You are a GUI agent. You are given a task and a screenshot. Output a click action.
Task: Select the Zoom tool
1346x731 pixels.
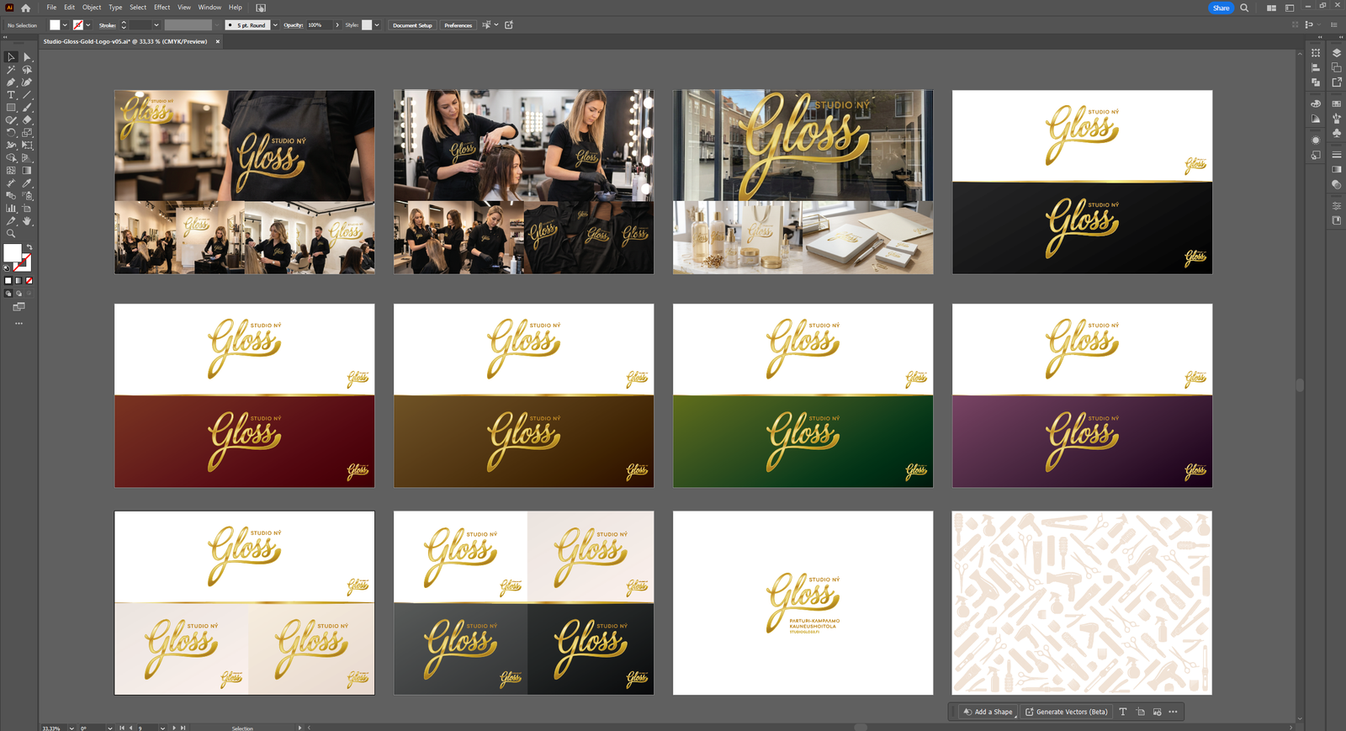point(11,233)
